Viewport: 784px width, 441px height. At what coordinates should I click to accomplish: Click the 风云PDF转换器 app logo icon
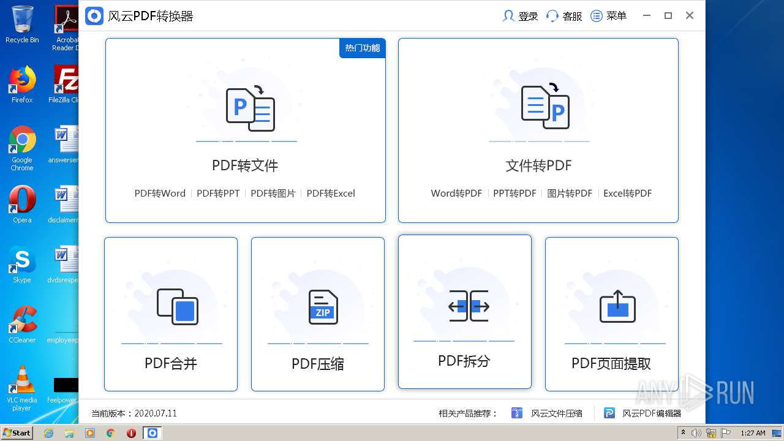[x=94, y=16]
